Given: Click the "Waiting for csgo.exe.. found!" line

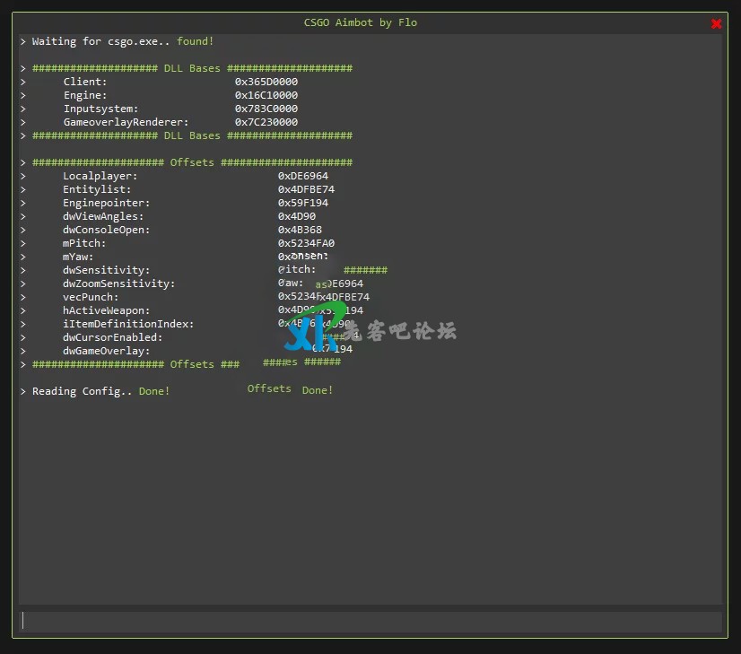Looking at the screenshot, I should coord(123,41).
